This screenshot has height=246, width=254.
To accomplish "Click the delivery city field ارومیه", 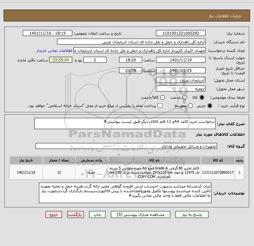I will point(181,88).
